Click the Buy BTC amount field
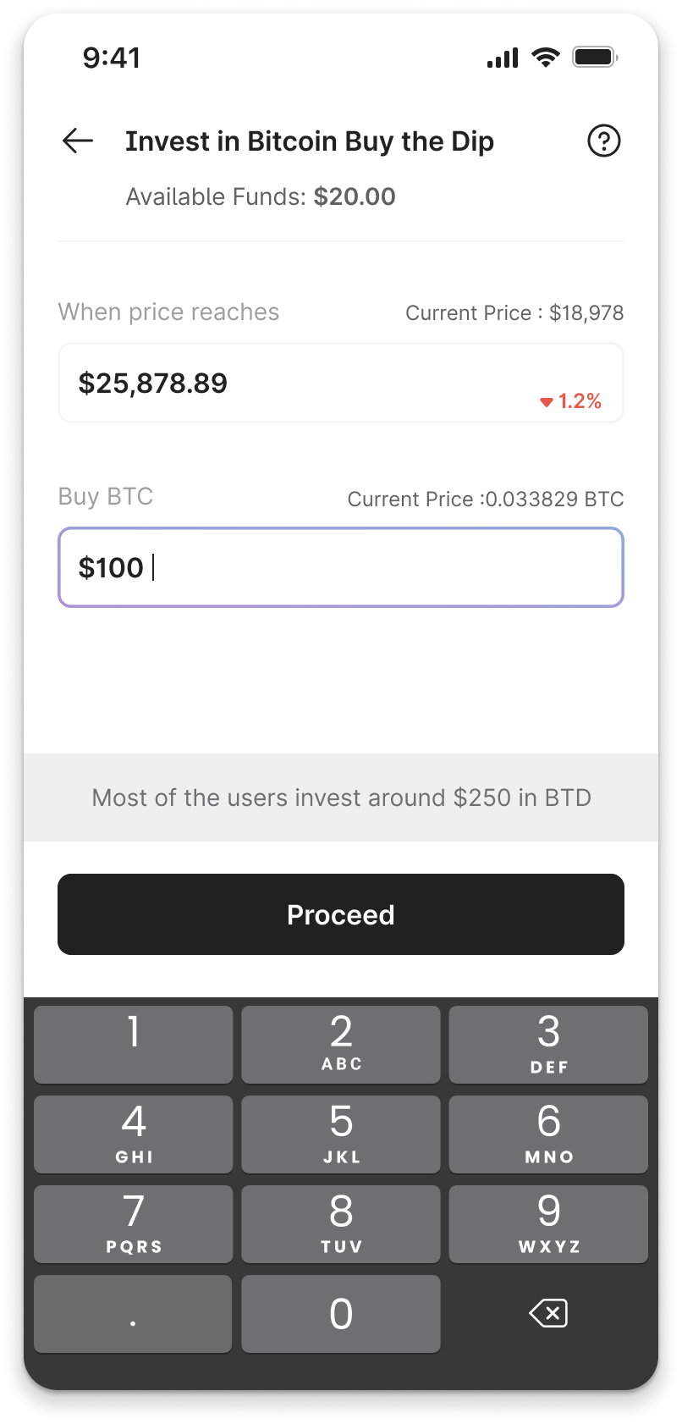682x1424 pixels. (340, 567)
